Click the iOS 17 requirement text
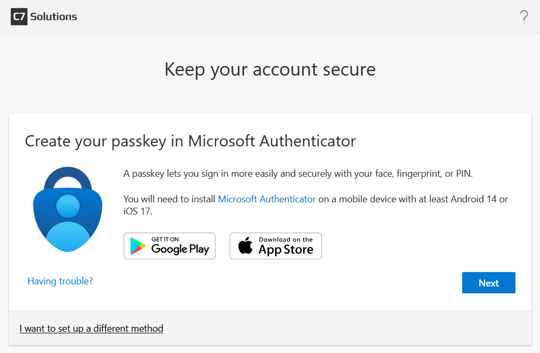The width and height of the screenshot is (540, 353). point(138,211)
